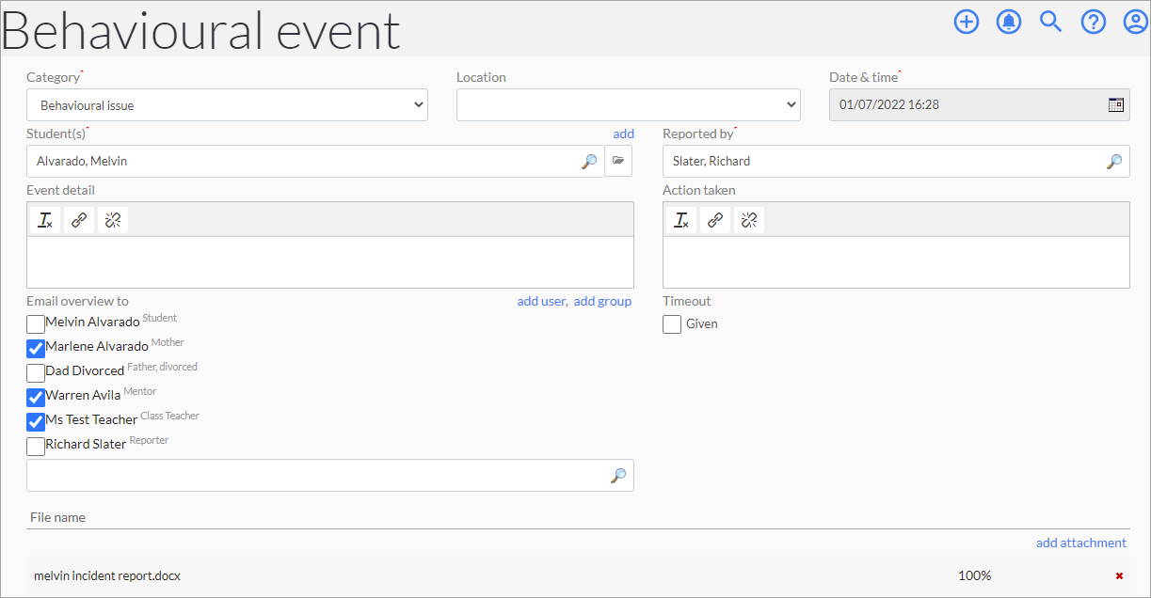Insert link in Event detail editor
This screenshot has height=598, width=1151.
click(79, 220)
